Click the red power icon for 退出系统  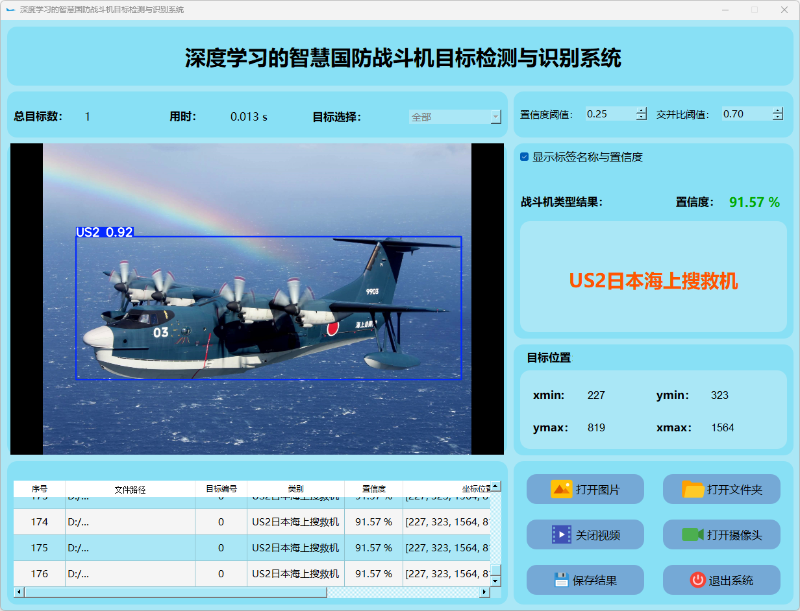[697, 580]
